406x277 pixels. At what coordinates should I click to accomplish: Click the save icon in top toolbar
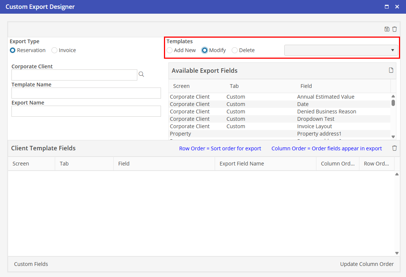(387, 29)
